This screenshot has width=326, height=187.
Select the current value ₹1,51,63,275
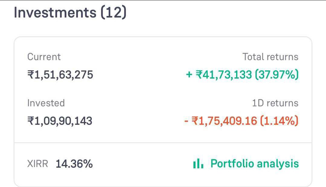(x=60, y=75)
